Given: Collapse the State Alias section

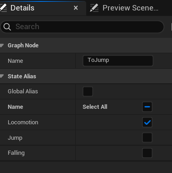Looking at the screenshot, I should [x=2, y=76].
